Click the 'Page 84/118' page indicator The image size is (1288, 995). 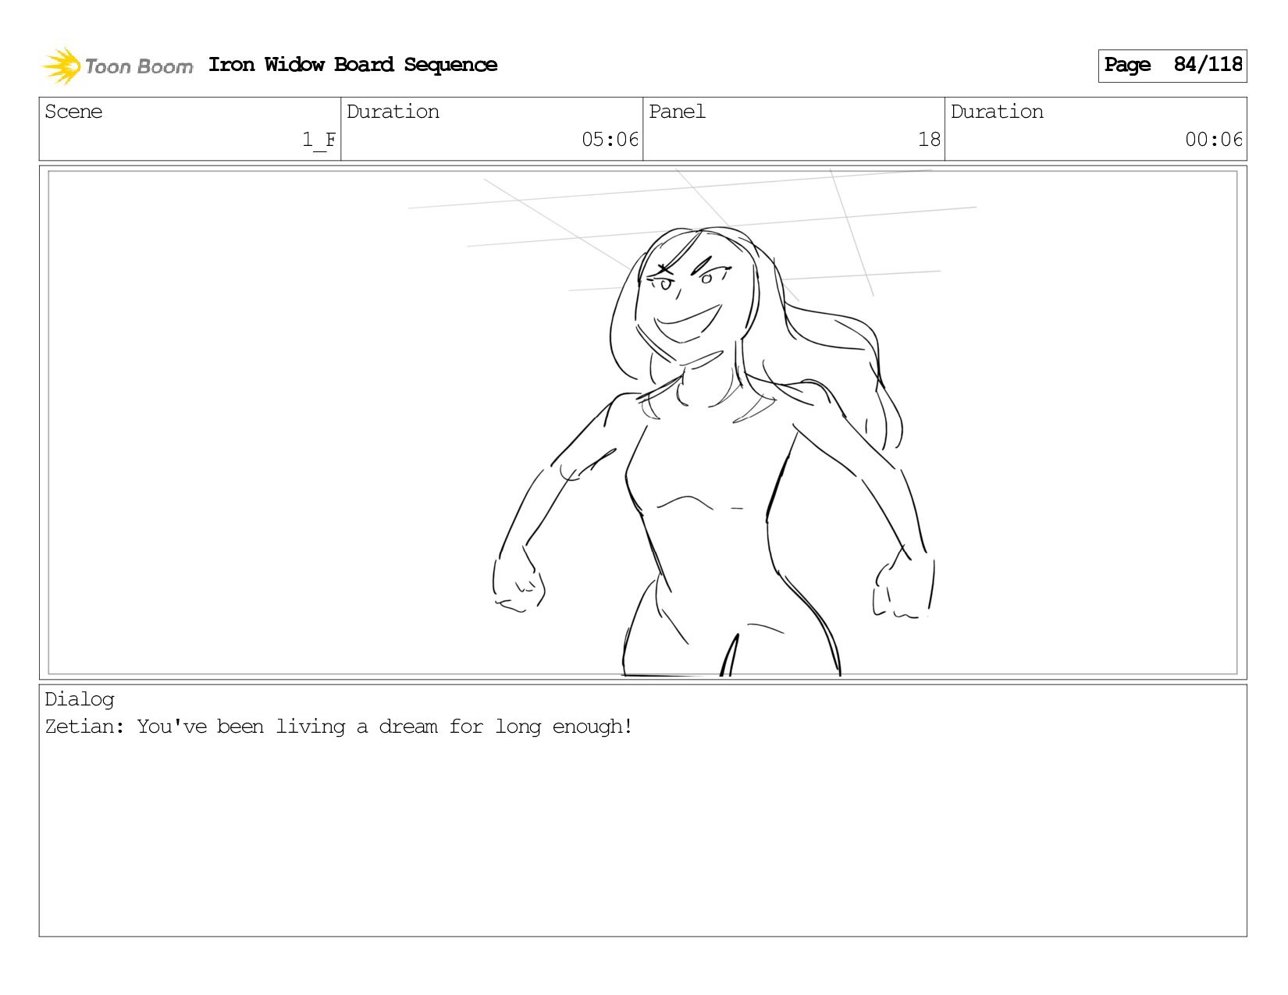pos(1172,66)
